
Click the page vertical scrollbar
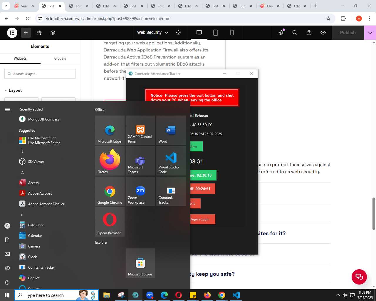(x=374, y=214)
